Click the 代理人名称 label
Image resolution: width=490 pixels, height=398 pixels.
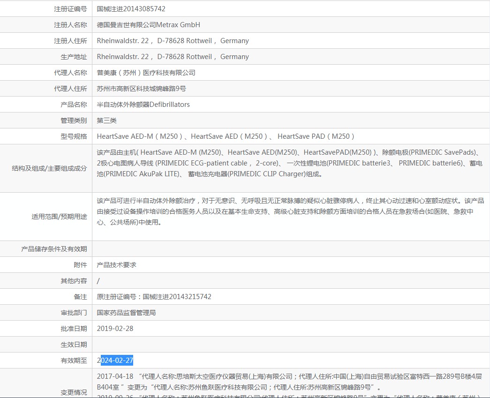[x=70, y=73]
